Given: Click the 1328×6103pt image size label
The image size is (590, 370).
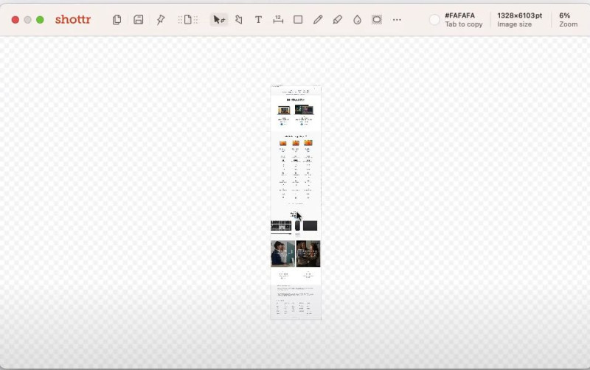Looking at the screenshot, I should click(x=520, y=15).
